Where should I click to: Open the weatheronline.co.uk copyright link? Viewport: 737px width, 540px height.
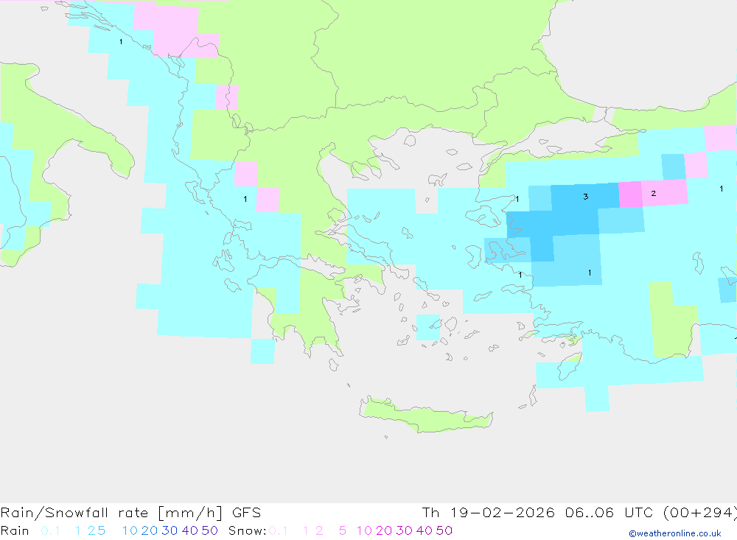[x=675, y=533]
